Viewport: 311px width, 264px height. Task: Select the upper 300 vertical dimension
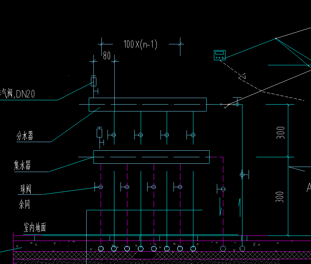click(x=281, y=133)
